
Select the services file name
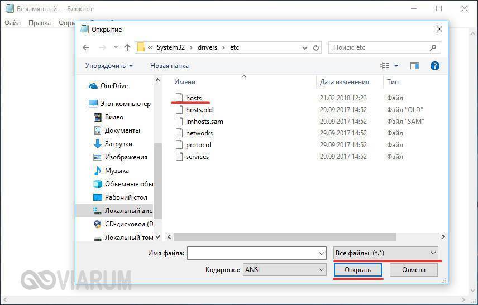point(197,157)
